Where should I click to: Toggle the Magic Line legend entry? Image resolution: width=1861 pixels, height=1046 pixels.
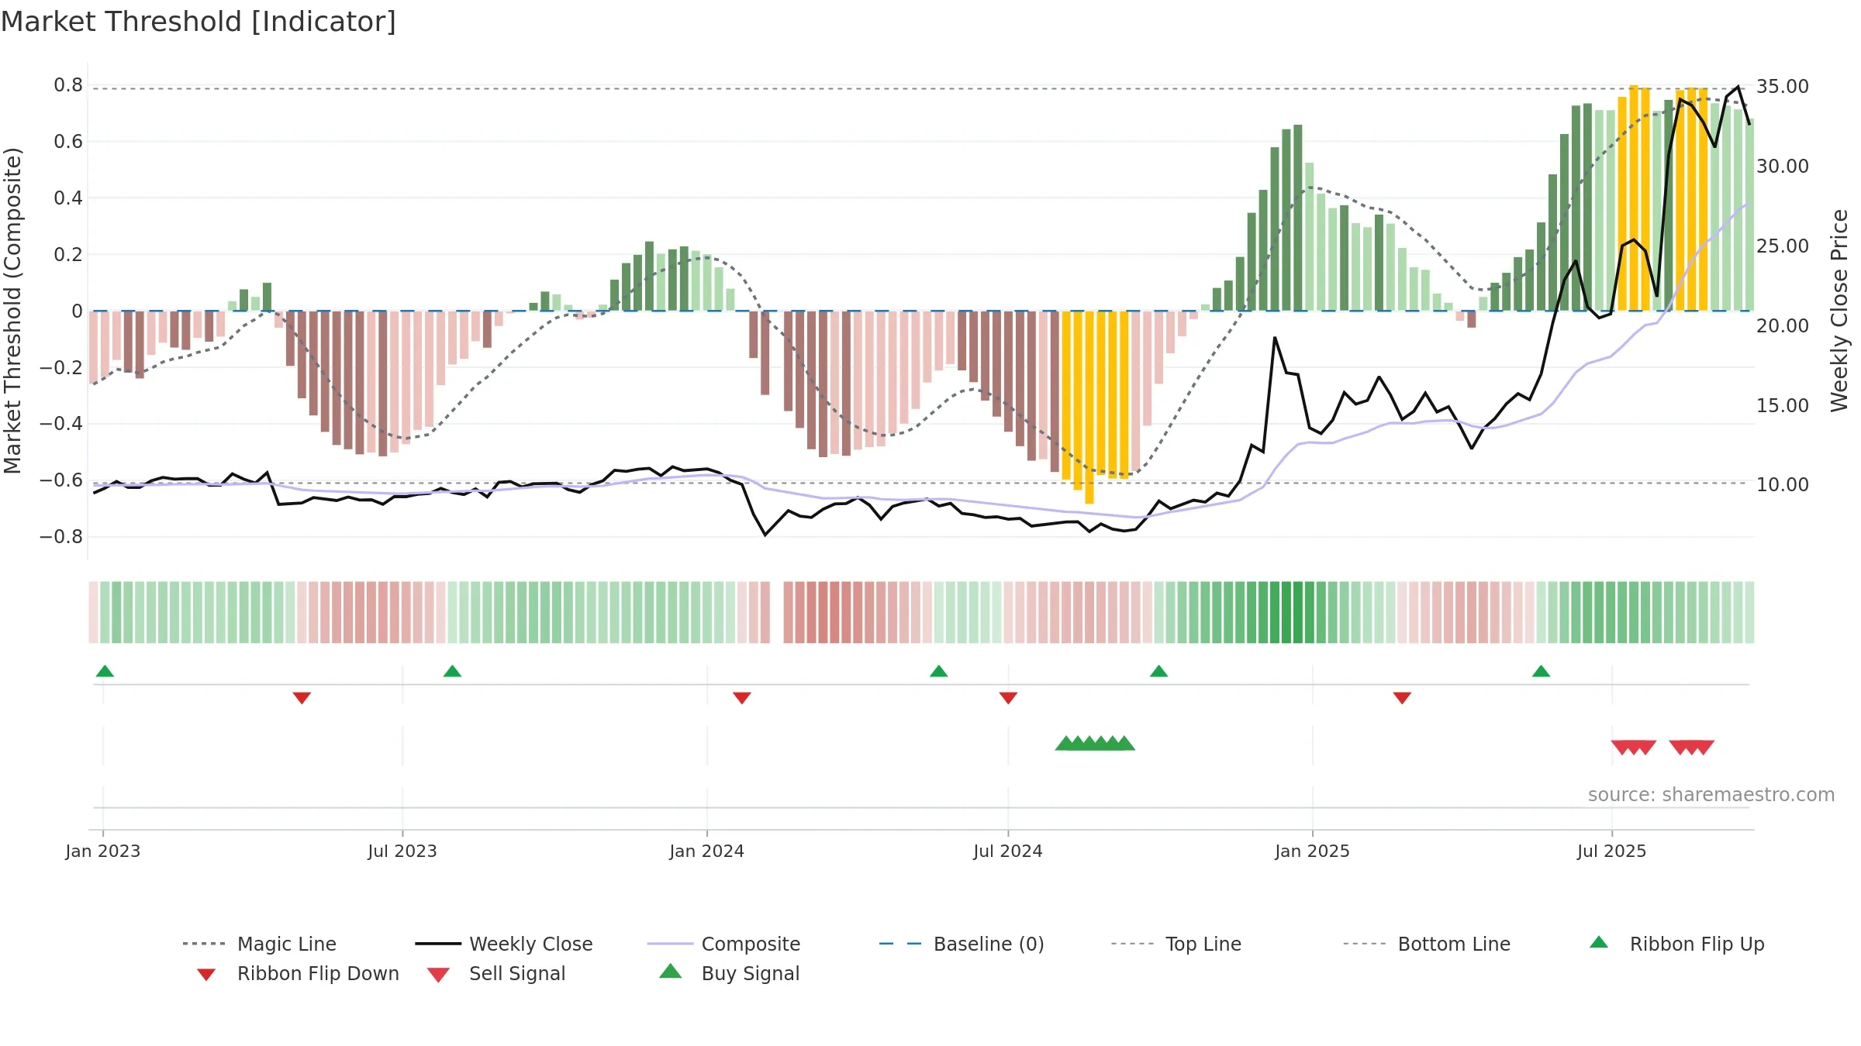[260, 944]
